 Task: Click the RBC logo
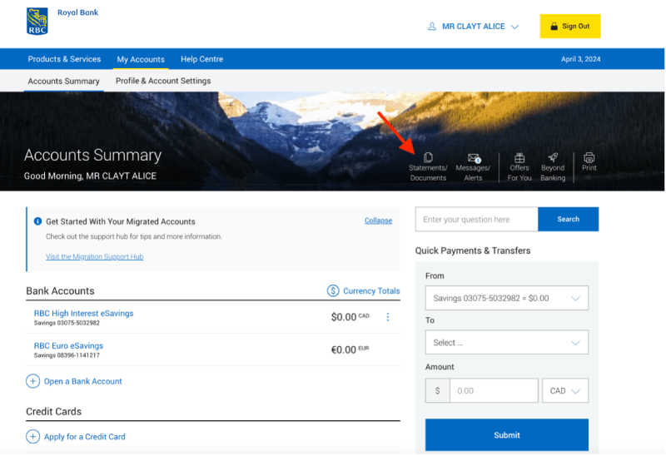point(37,21)
